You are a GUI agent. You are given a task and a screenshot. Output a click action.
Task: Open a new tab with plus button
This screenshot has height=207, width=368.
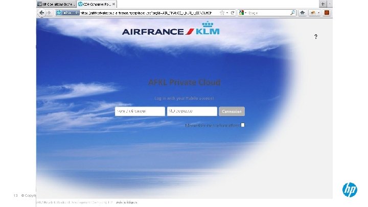click(x=323, y=4)
